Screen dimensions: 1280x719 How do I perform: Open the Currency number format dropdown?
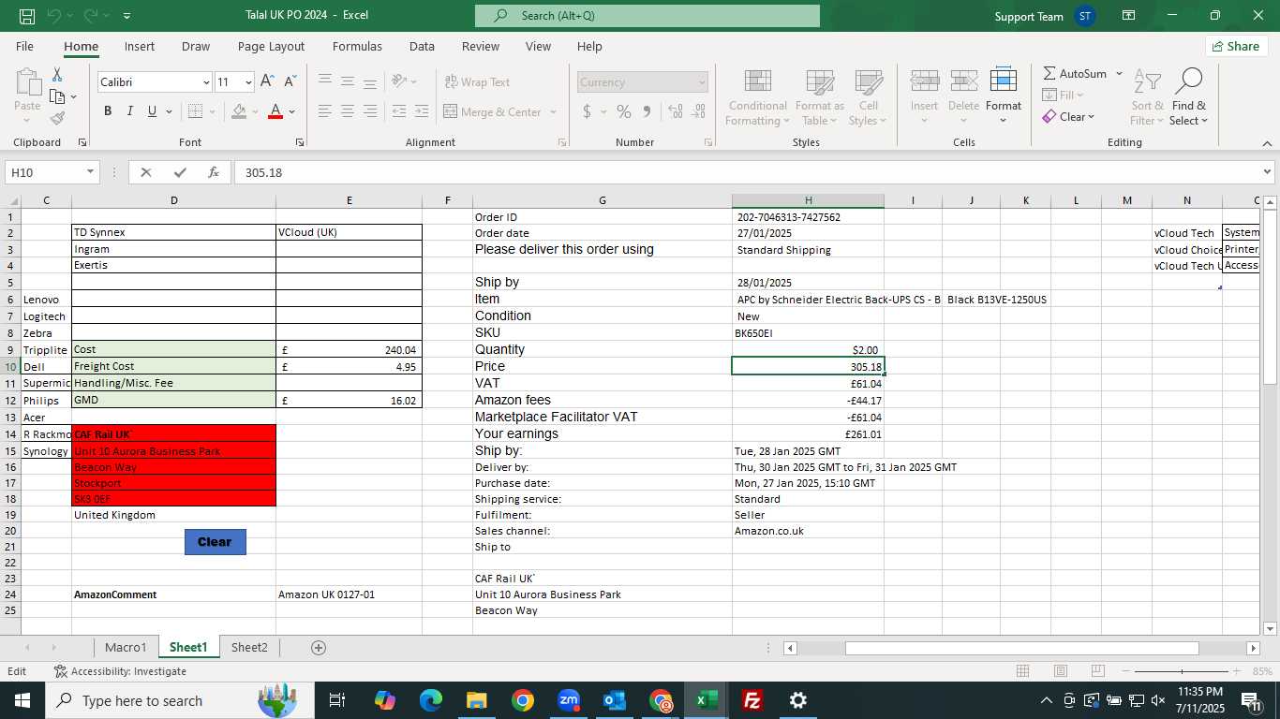tap(701, 82)
